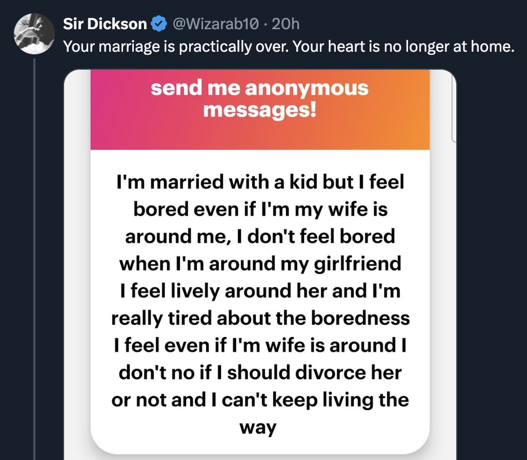Click the final word 'way' in message
The height and width of the screenshot is (460, 527).
[x=259, y=427]
